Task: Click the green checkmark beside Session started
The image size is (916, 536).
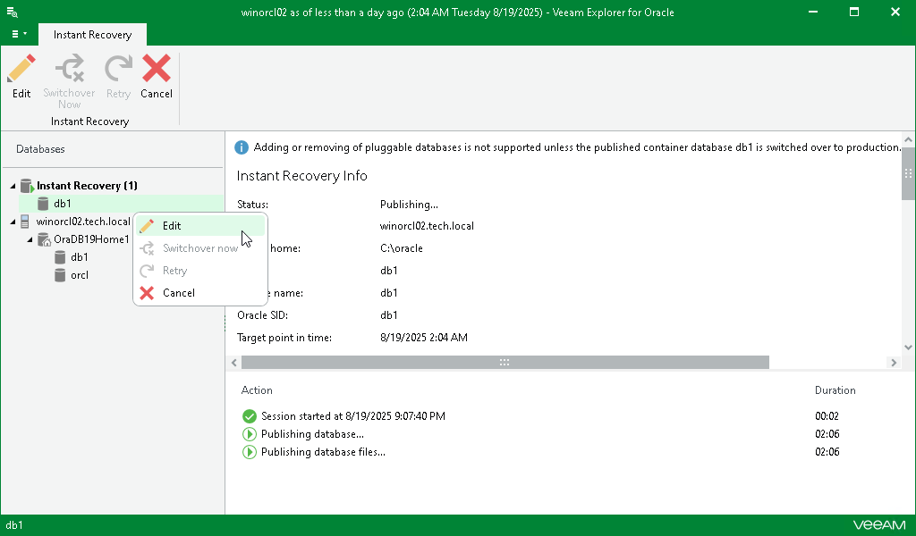Action: (249, 416)
